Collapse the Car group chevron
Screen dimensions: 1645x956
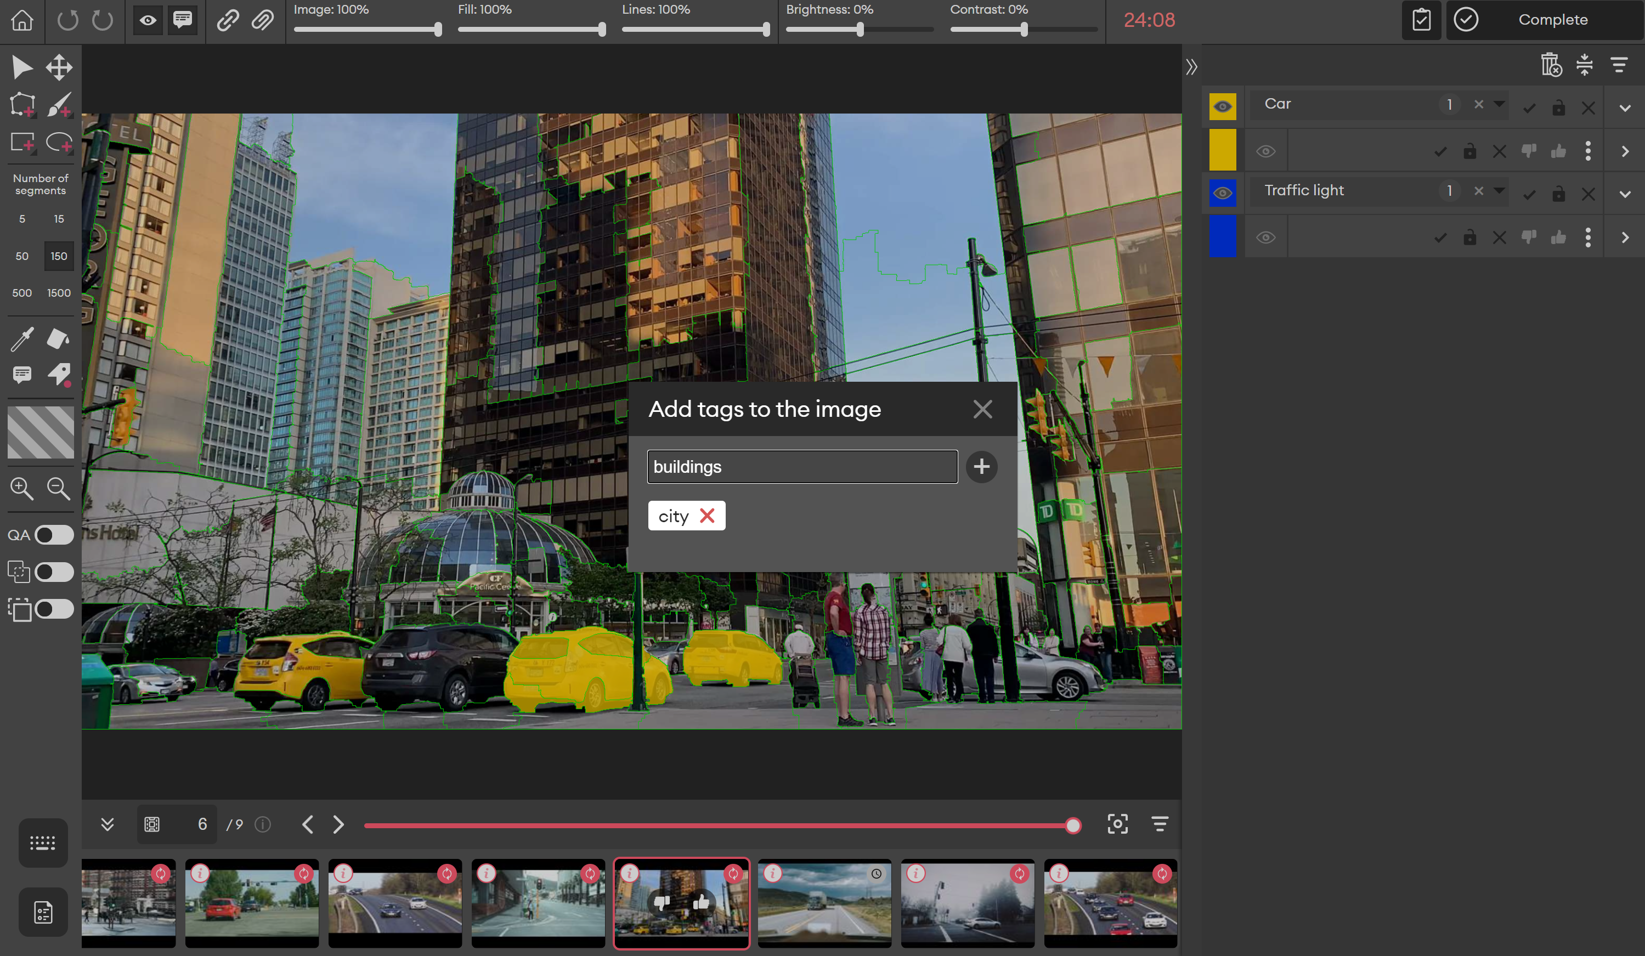pos(1625,109)
